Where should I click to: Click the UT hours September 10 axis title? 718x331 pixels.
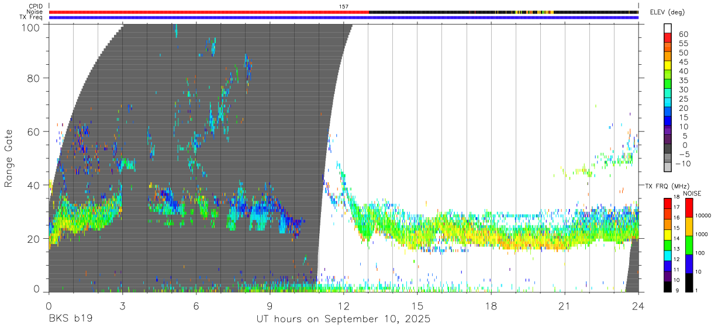coord(344,319)
